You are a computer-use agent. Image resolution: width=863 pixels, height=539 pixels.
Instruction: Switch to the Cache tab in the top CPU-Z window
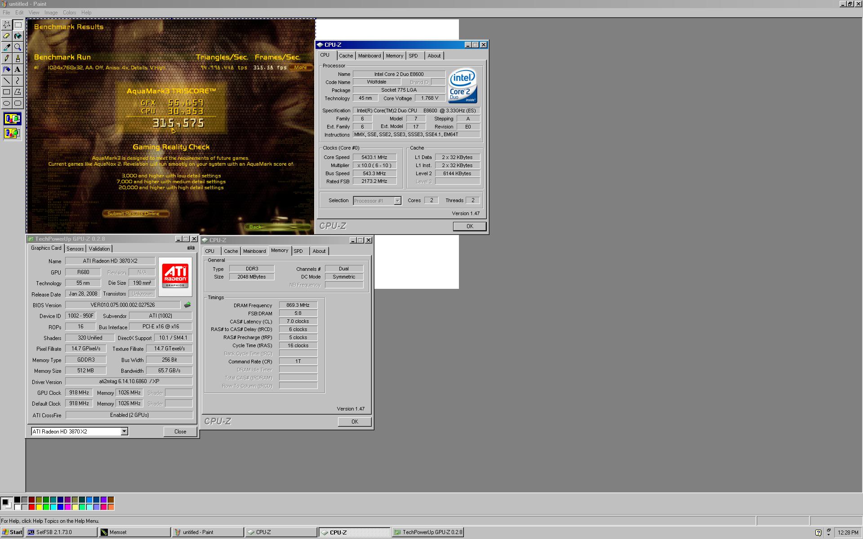pos(346,56)
